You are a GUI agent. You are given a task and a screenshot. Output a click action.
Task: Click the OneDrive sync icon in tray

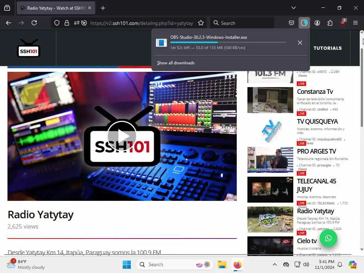[x=286, y=264]
